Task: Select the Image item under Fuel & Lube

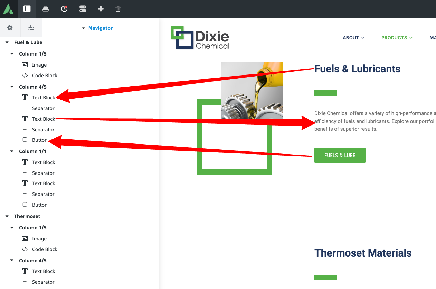Action: 39,65
